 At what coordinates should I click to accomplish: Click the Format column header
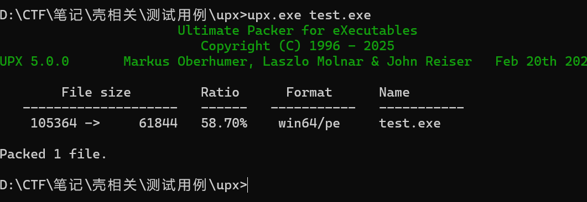(309, 92)
